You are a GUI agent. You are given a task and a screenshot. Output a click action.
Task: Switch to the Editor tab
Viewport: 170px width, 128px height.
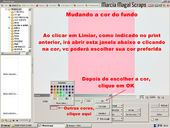(13, 5)
